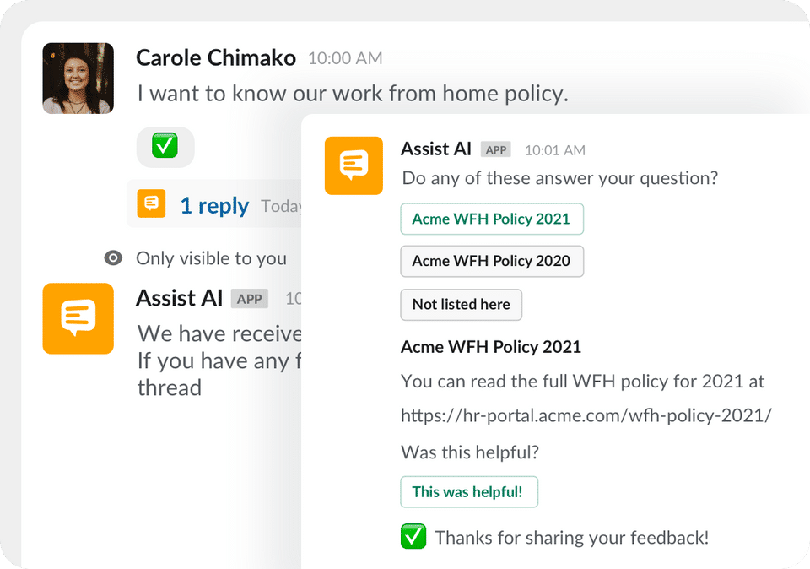Viewport: 810px width, 569px height.
Task: Click the feedback confirmation checkmark emoji
Action: 413,537
